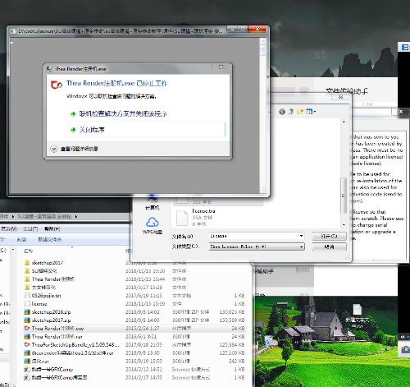
Task: Create new folder in file dialog toolbar
Action: pos(300,112)
